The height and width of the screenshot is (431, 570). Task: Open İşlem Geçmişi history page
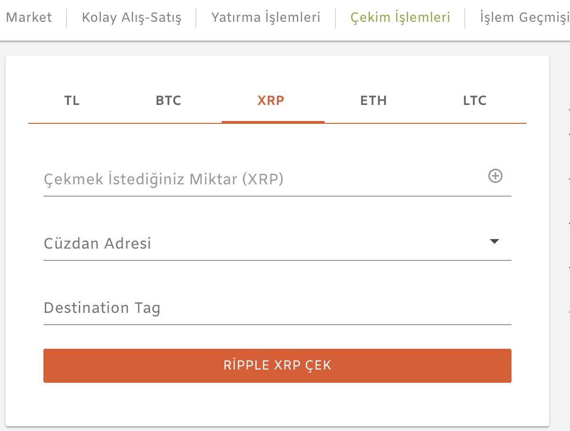[525, 18]
